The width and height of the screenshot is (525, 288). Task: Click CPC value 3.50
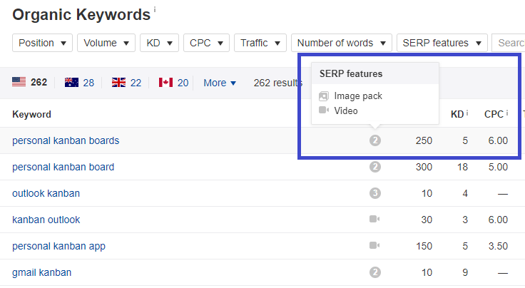(x=498, y=247)
